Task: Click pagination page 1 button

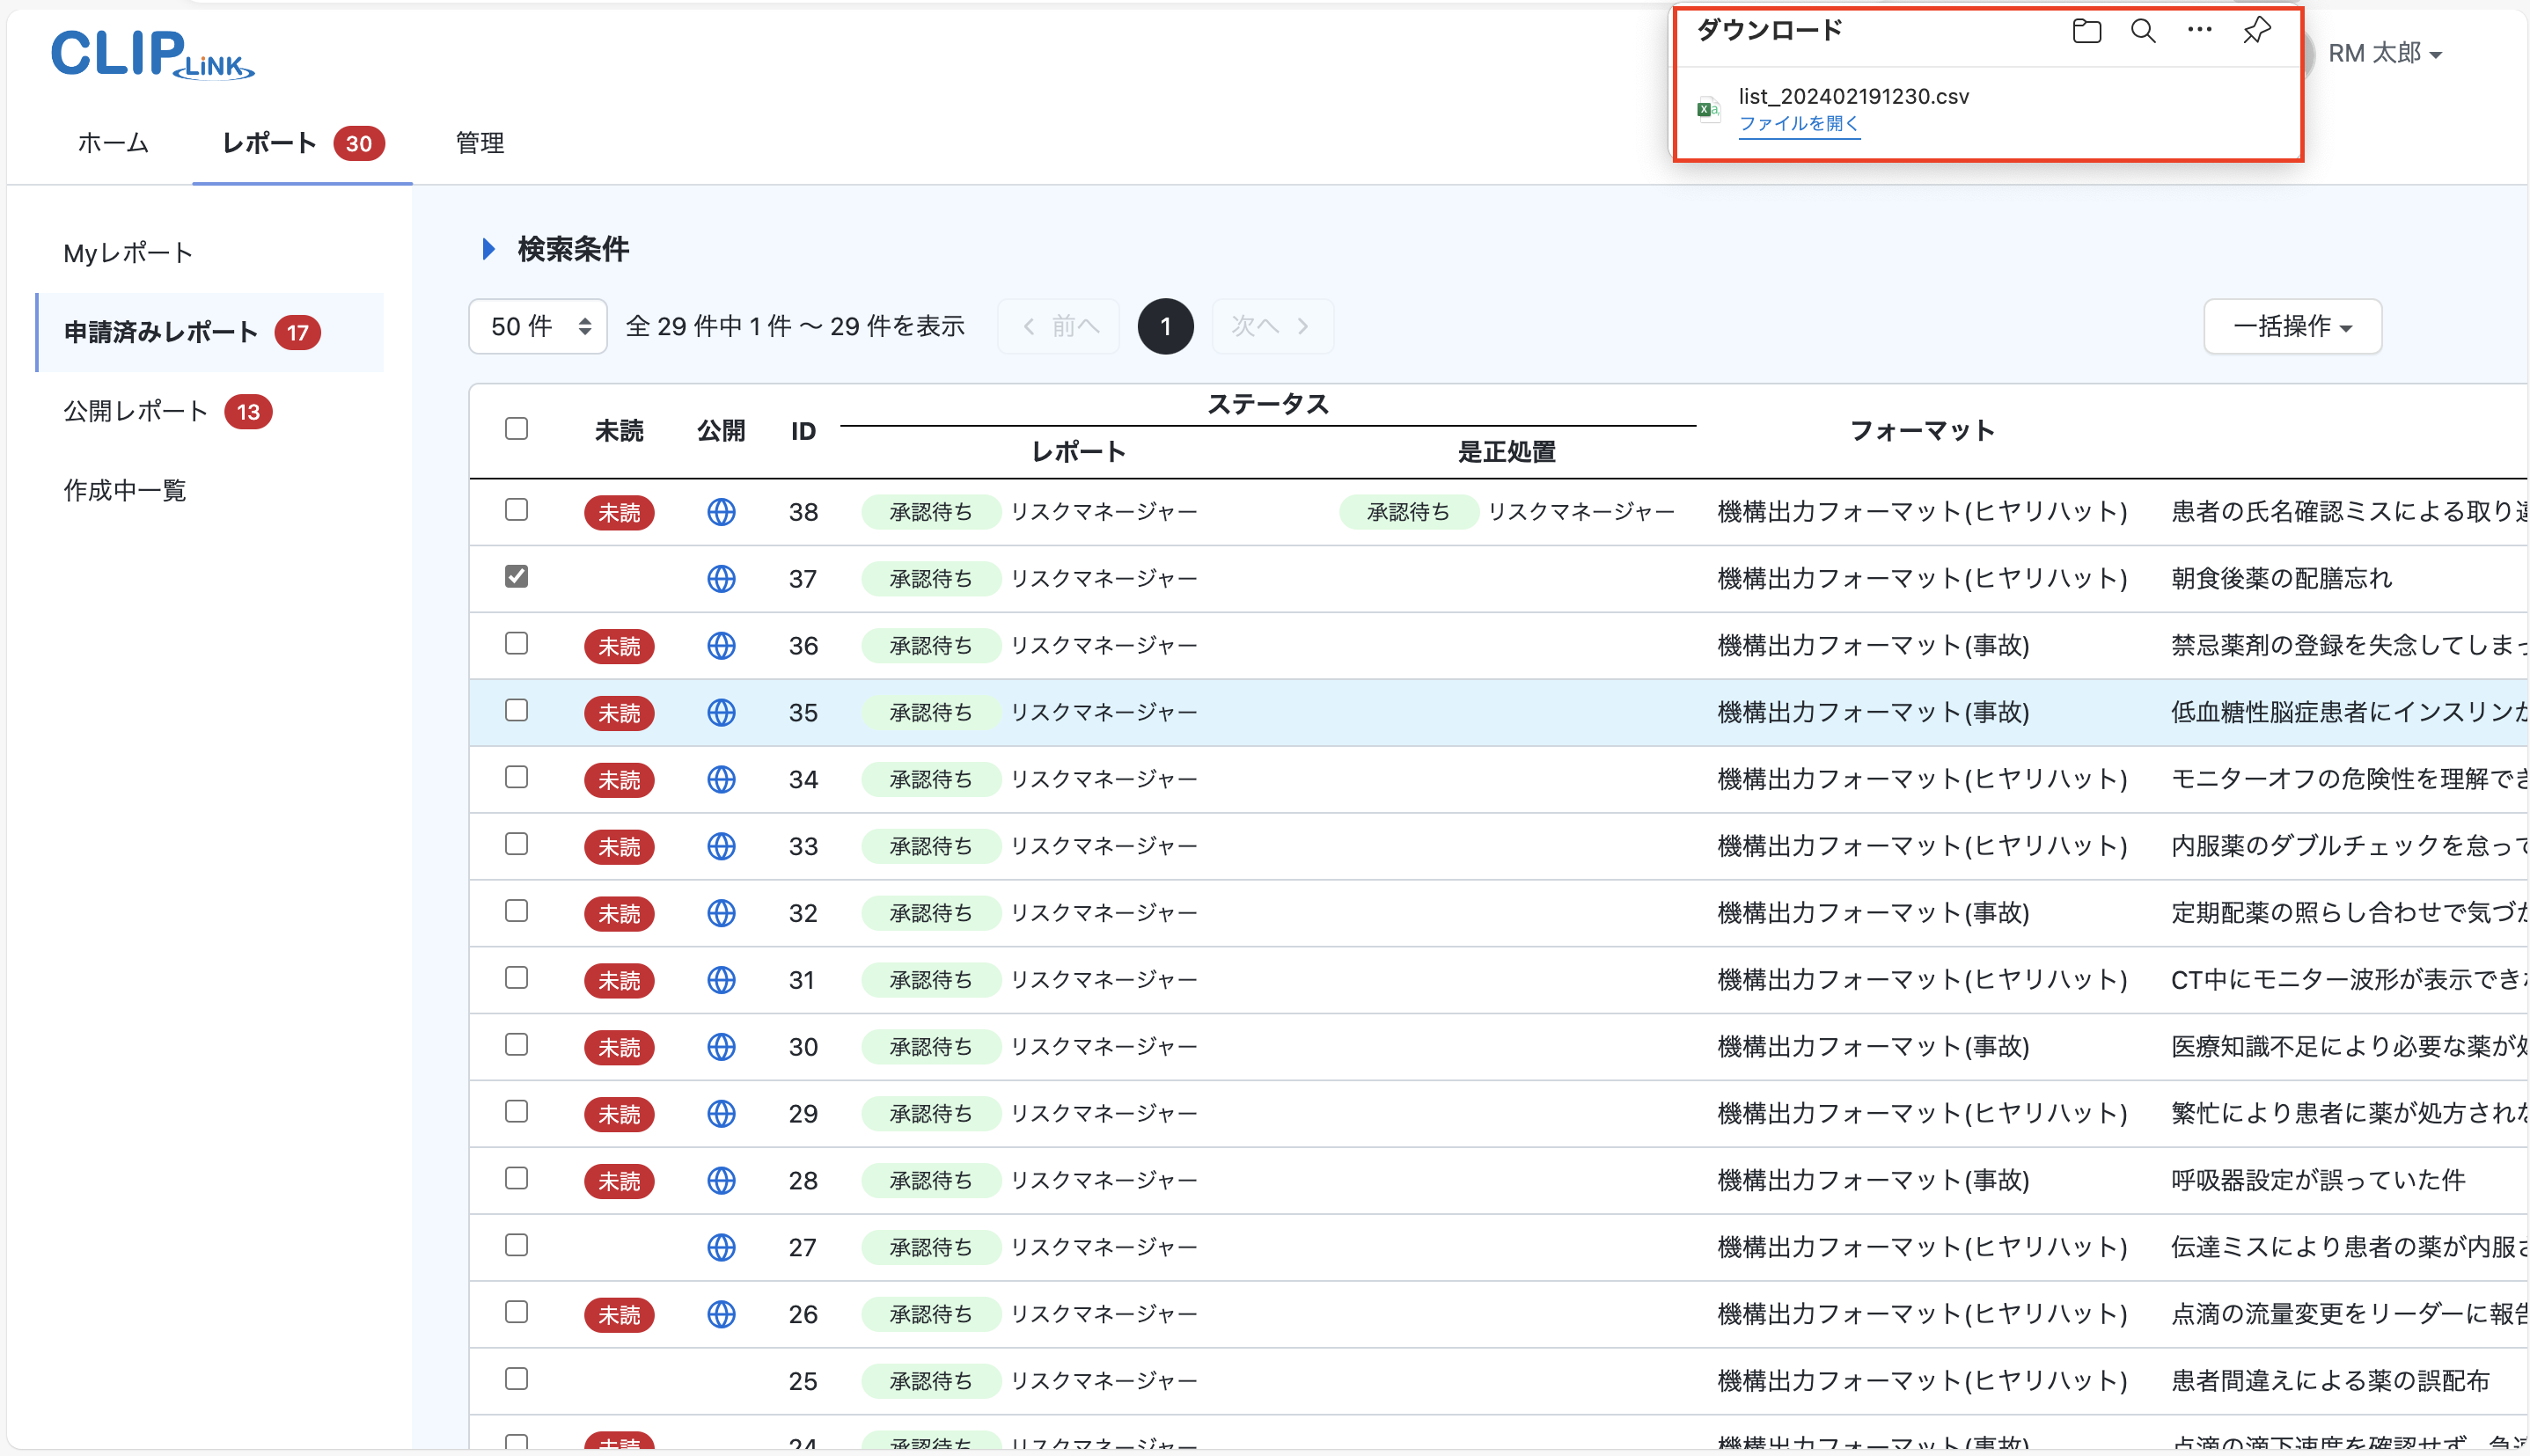Action: pos(1165,326)
